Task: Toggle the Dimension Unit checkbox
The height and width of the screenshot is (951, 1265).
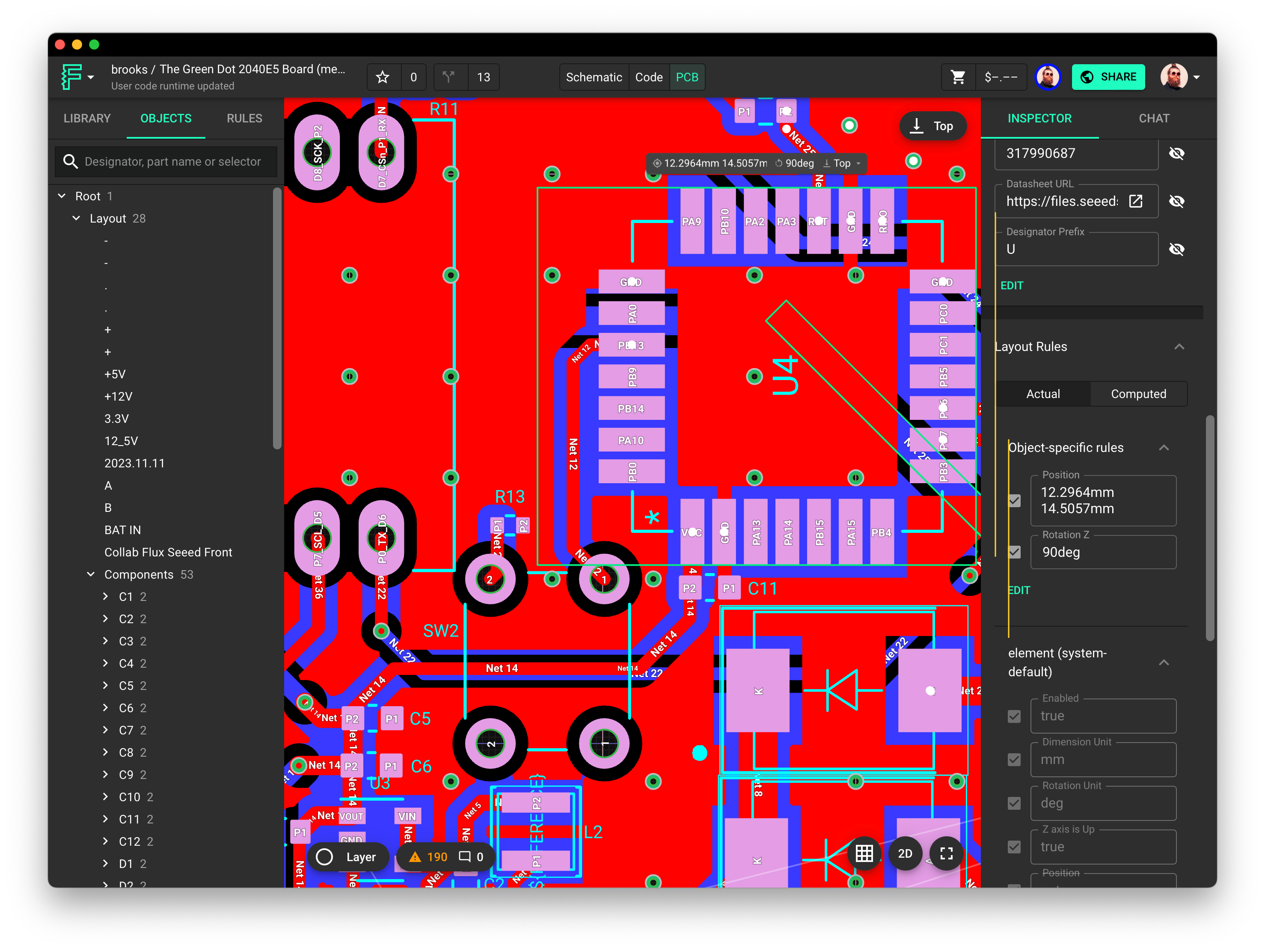Action: coord(1015,760)
